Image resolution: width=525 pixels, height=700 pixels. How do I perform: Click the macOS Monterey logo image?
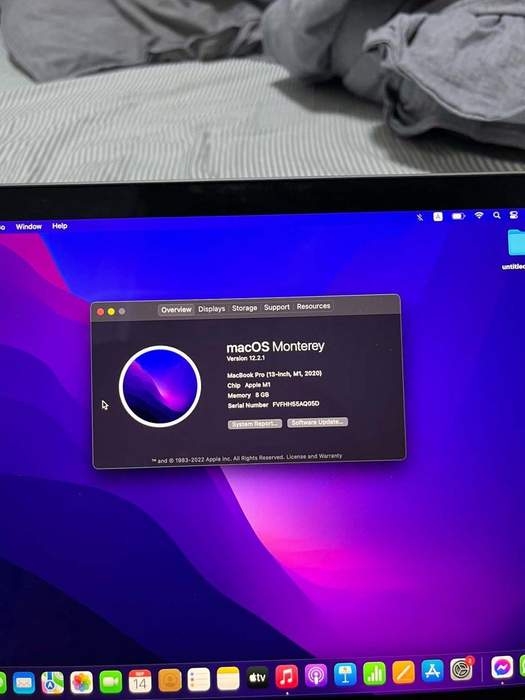(x=160, y=386)
